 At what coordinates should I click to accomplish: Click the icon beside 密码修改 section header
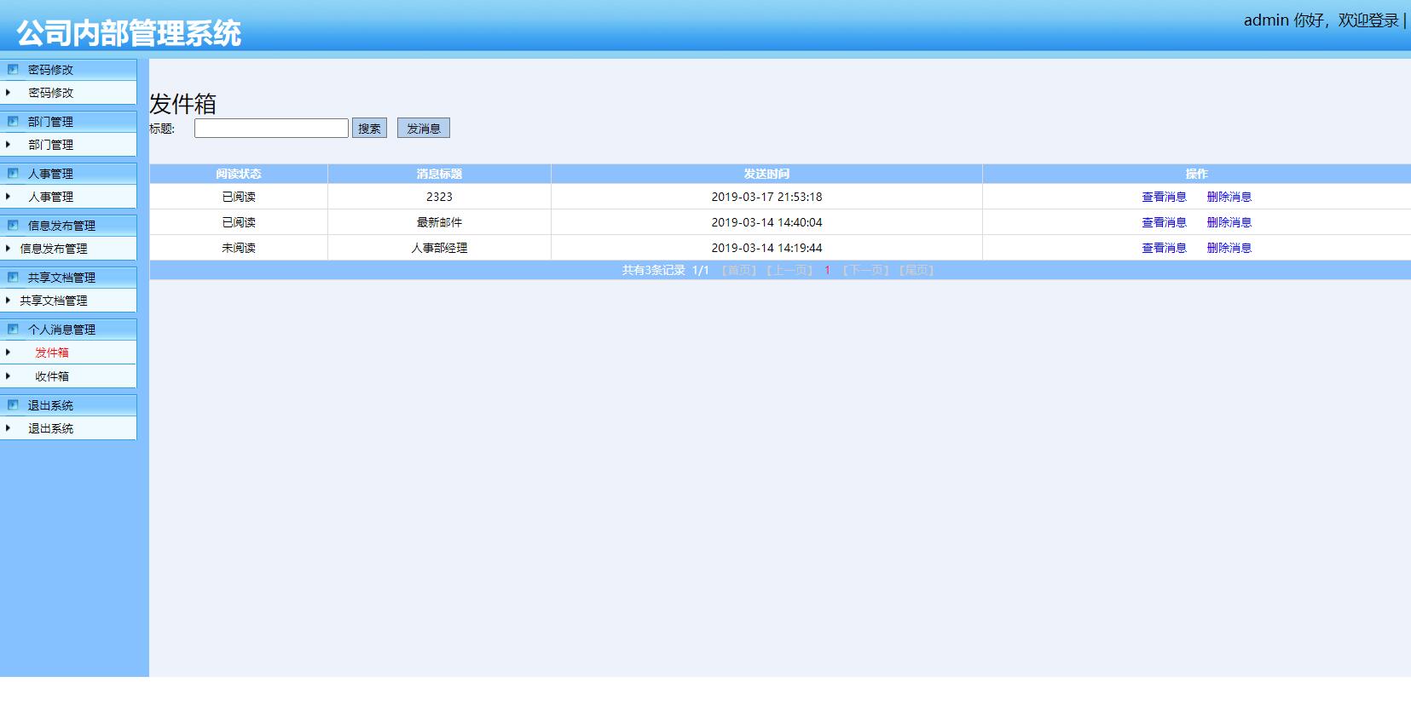(x=13, y=70)
